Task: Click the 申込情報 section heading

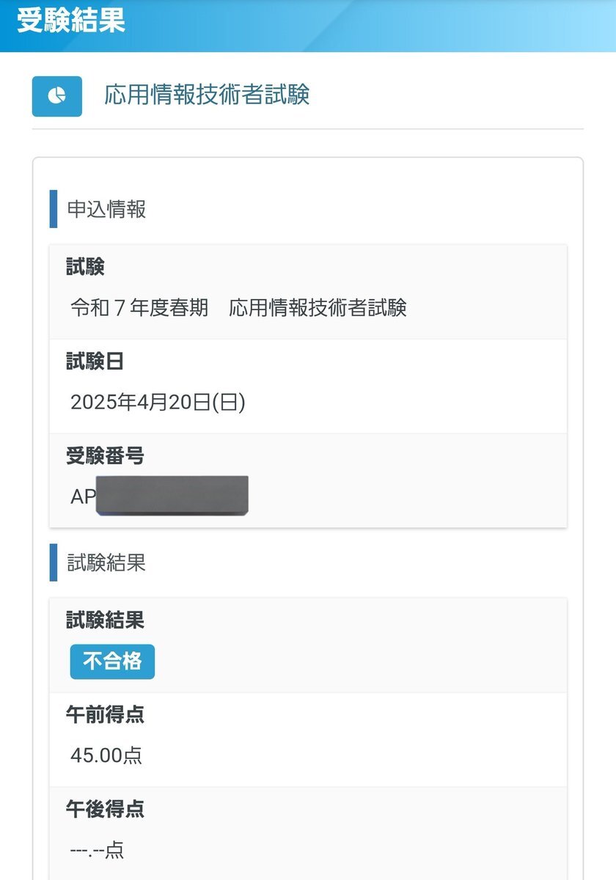Action: click(106, 209)
